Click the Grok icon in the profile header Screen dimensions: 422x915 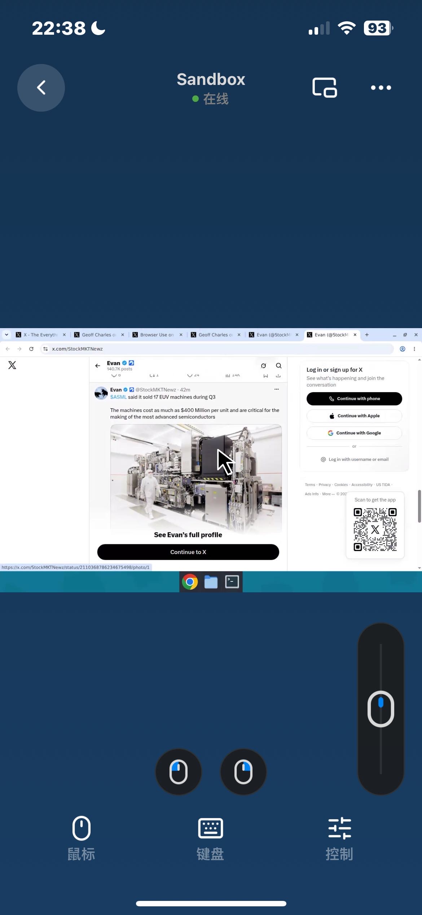pos(264,366)
